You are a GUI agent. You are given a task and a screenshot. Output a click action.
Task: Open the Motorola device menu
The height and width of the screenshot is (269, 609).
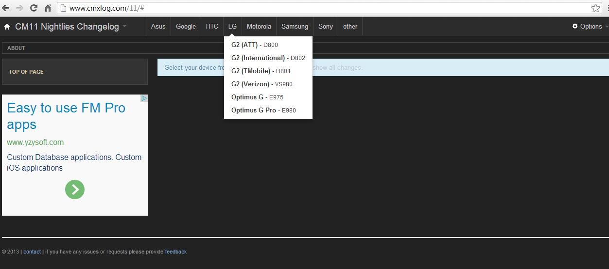259,27
